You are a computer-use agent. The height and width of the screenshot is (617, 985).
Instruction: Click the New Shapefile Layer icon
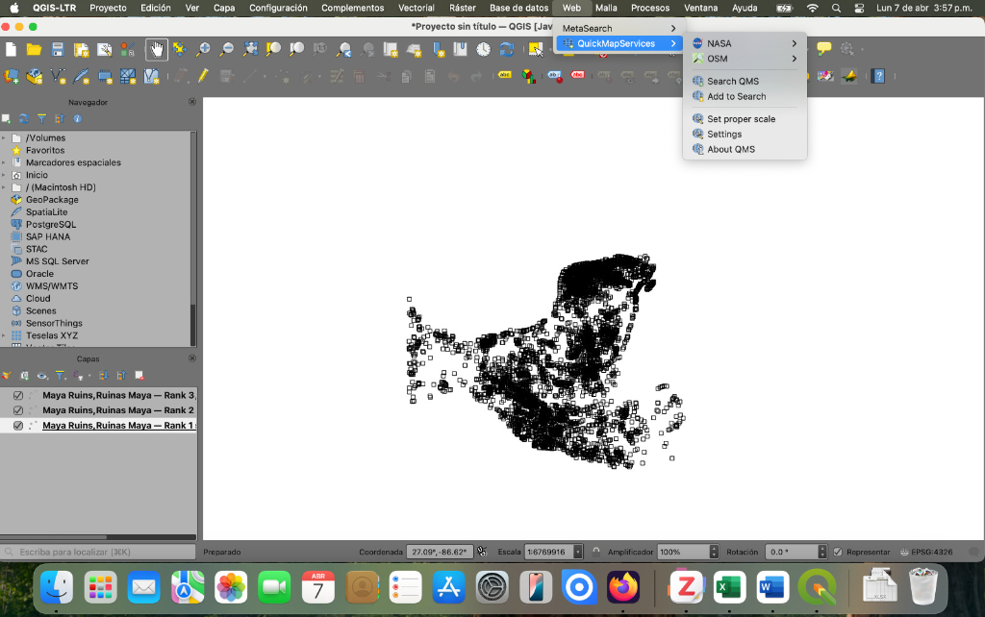(x=58, y=77)
